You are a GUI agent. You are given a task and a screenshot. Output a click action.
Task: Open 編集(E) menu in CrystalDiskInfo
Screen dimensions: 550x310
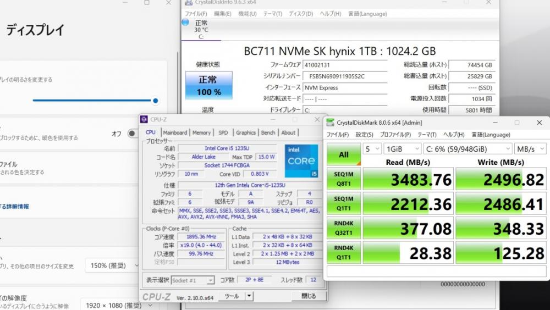(223, 14)
